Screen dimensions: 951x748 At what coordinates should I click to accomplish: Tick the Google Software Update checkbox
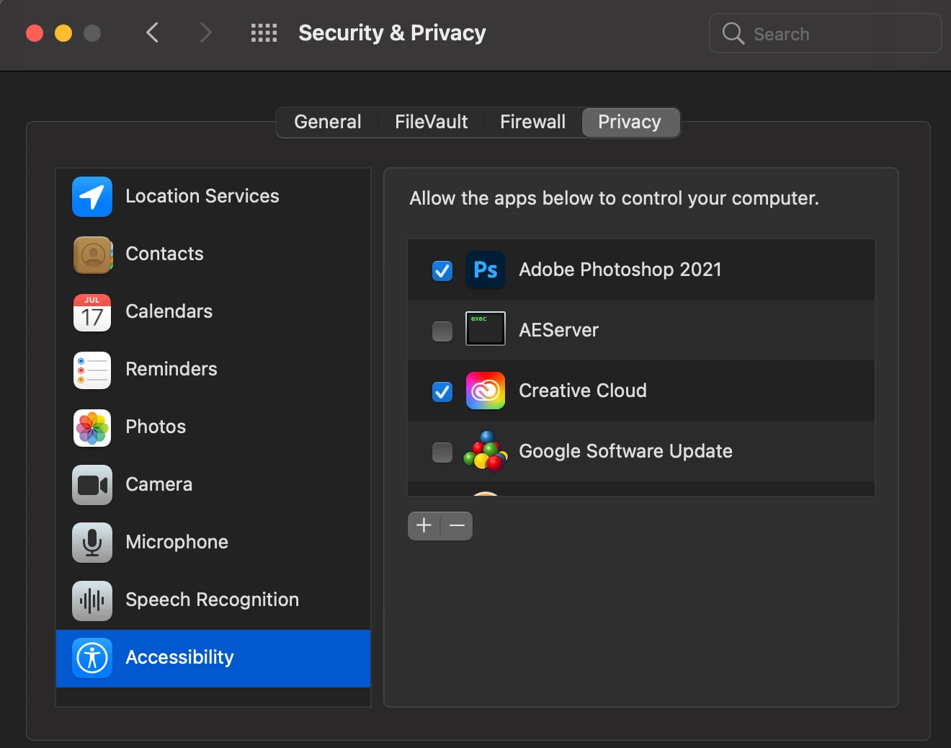click(x=442, y=453)
